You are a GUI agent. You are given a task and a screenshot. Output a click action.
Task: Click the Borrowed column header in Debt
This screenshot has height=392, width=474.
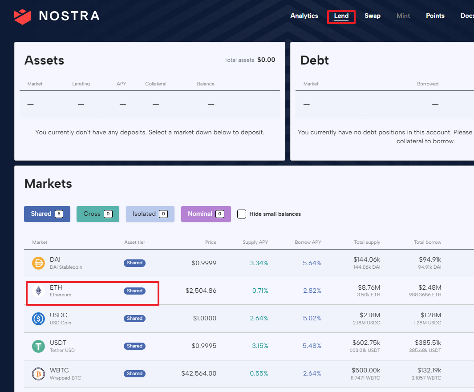pyautogui.click(x=428, y=84)
